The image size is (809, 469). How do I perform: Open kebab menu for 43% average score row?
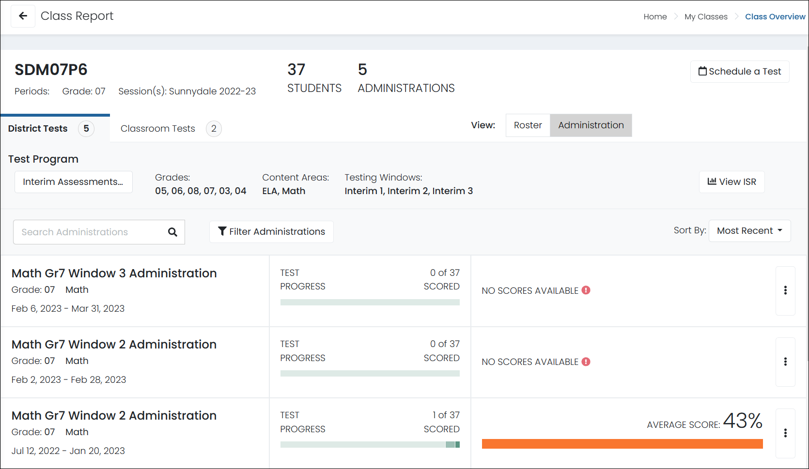[785, 433]
